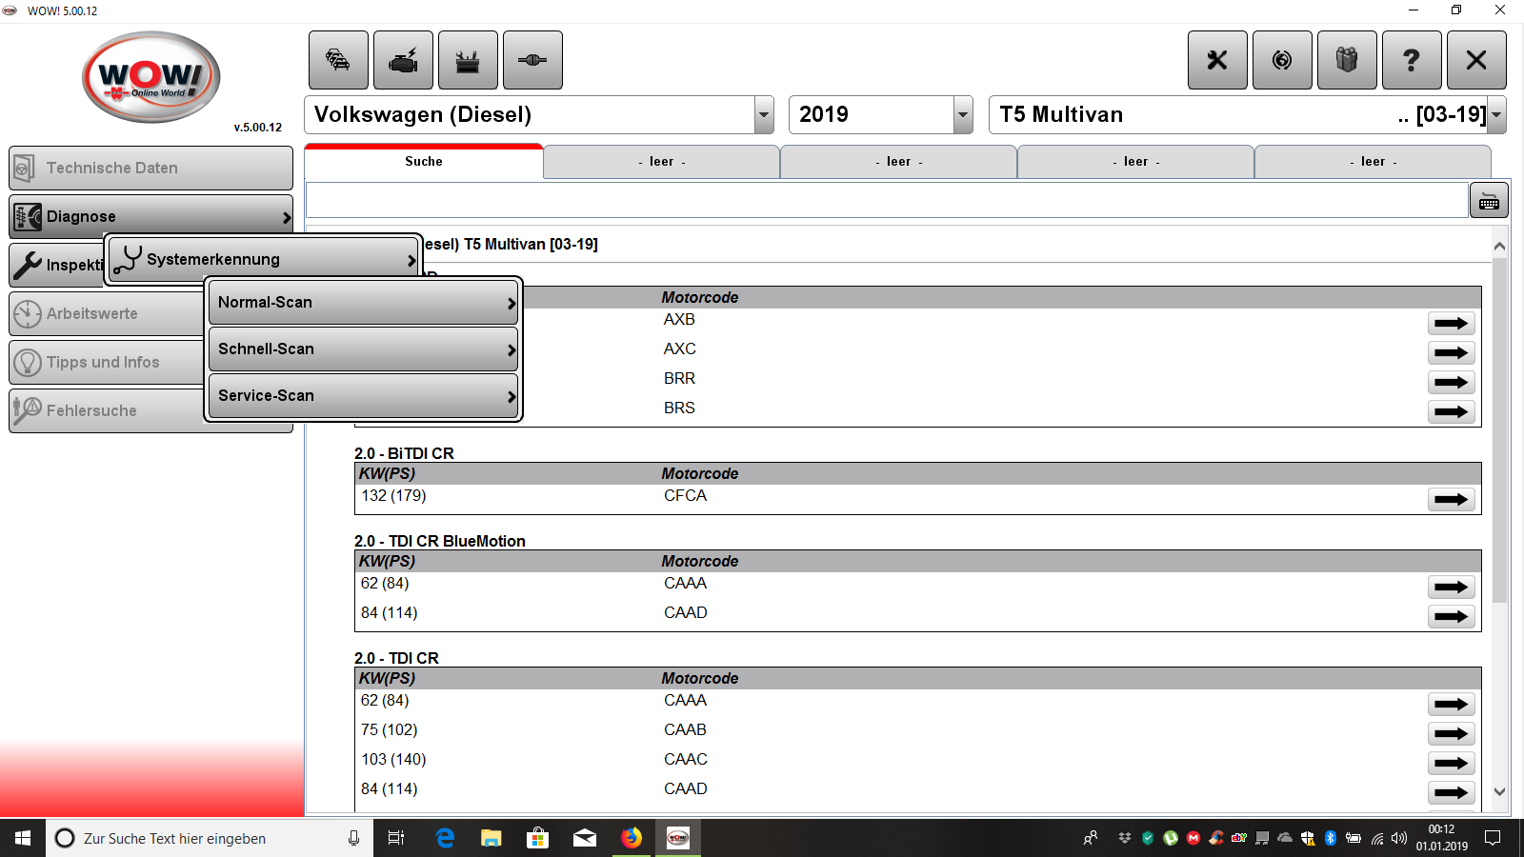Select the last leer tab
Screen dimensions: 1524x857
[x=1373, y=162]
